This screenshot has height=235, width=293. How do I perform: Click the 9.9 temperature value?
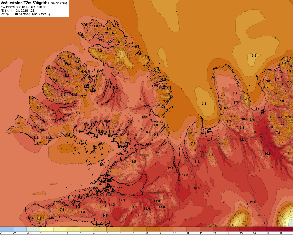pos(63,95)
